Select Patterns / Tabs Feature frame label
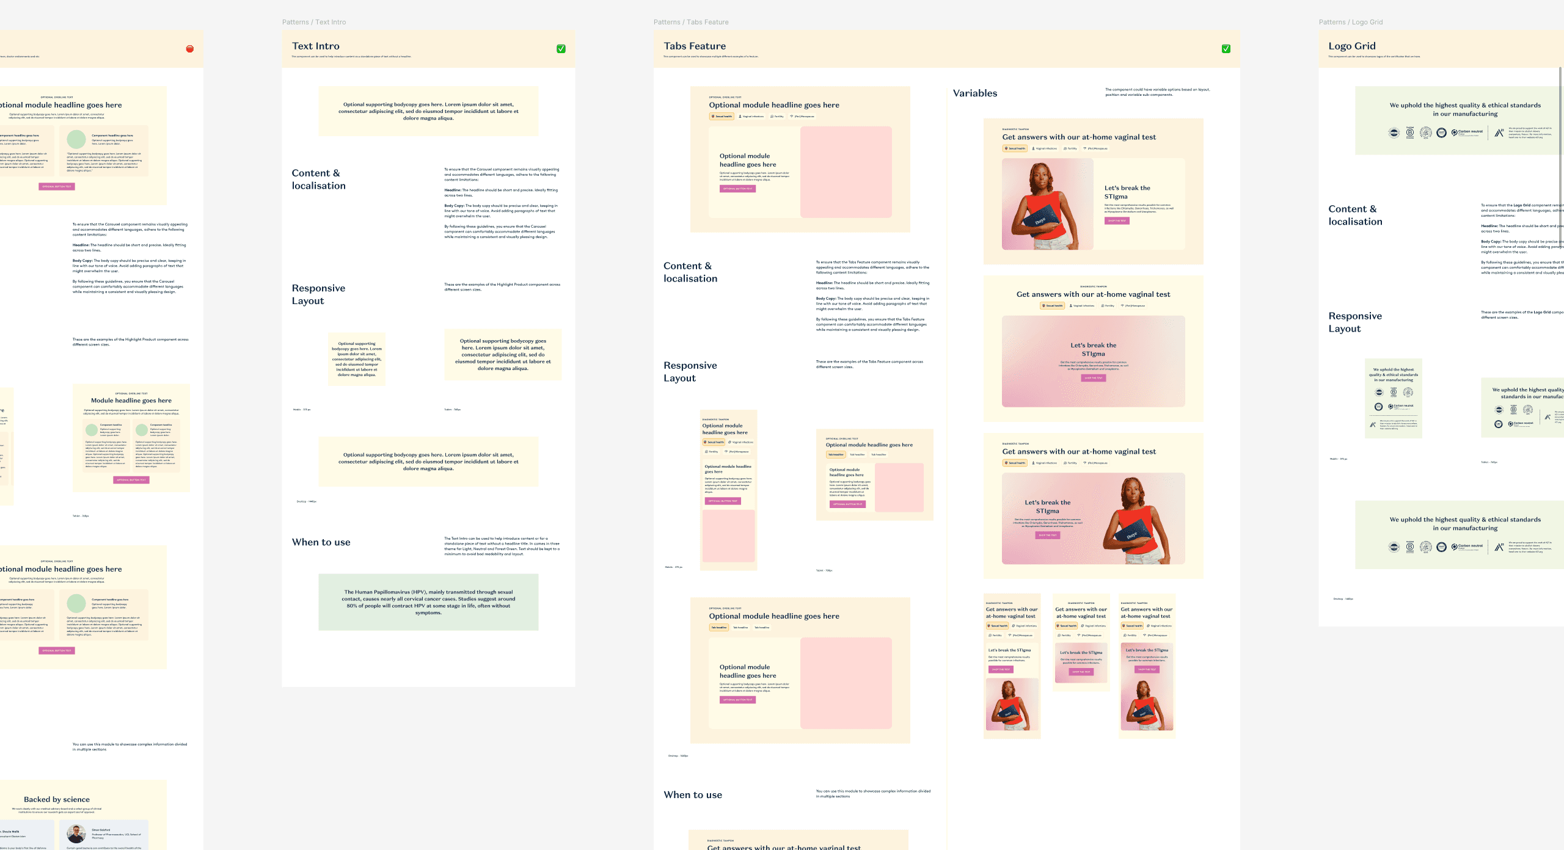1564x850 pixels. click(x=690, y=22)
